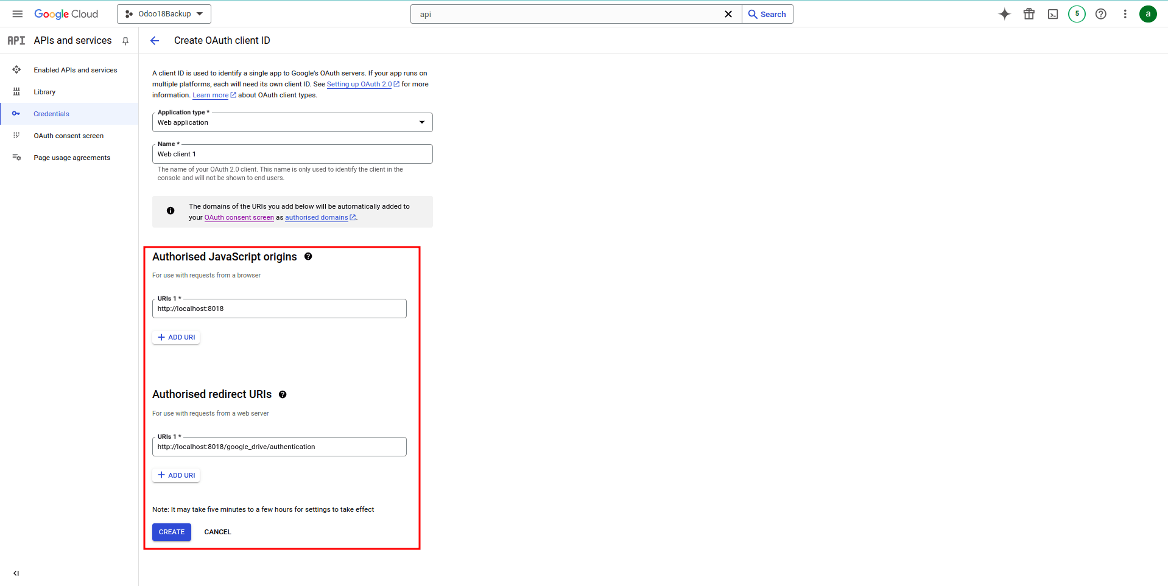Open the Odoo18Backup project selector
Image resolution: width=1168 pixels, height=586 pixels.
tap(164, 14)
